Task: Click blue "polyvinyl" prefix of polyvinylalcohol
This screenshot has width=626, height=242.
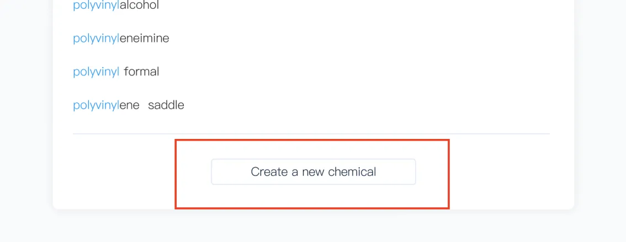Action: [96, 6]
